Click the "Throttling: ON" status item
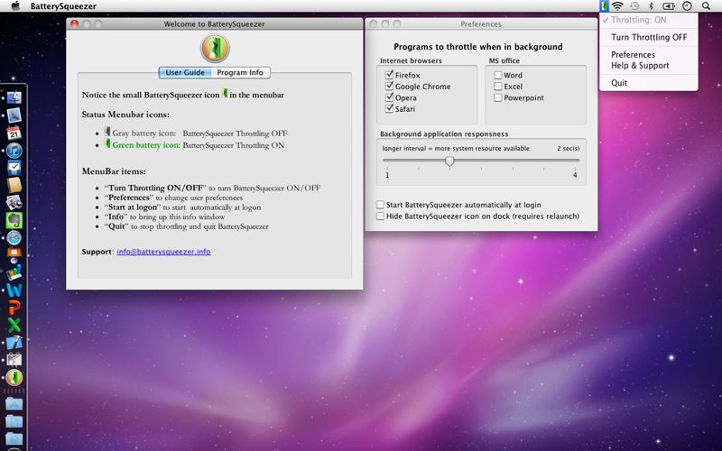 [648, 20]
